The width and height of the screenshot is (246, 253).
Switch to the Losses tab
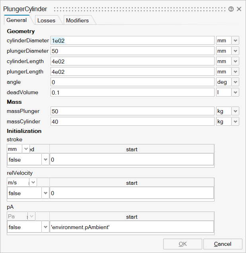pos(46,20)
